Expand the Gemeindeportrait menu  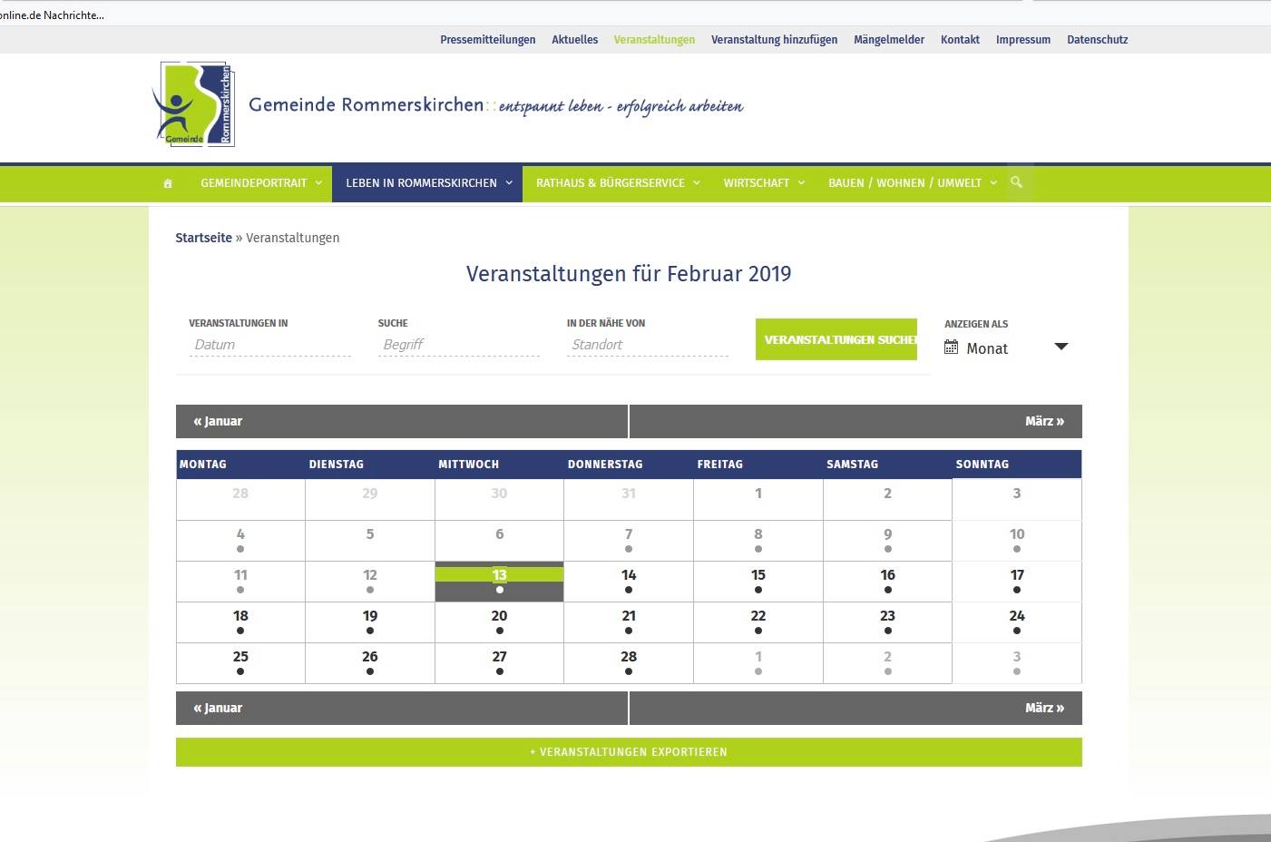[x=261, y=183]
